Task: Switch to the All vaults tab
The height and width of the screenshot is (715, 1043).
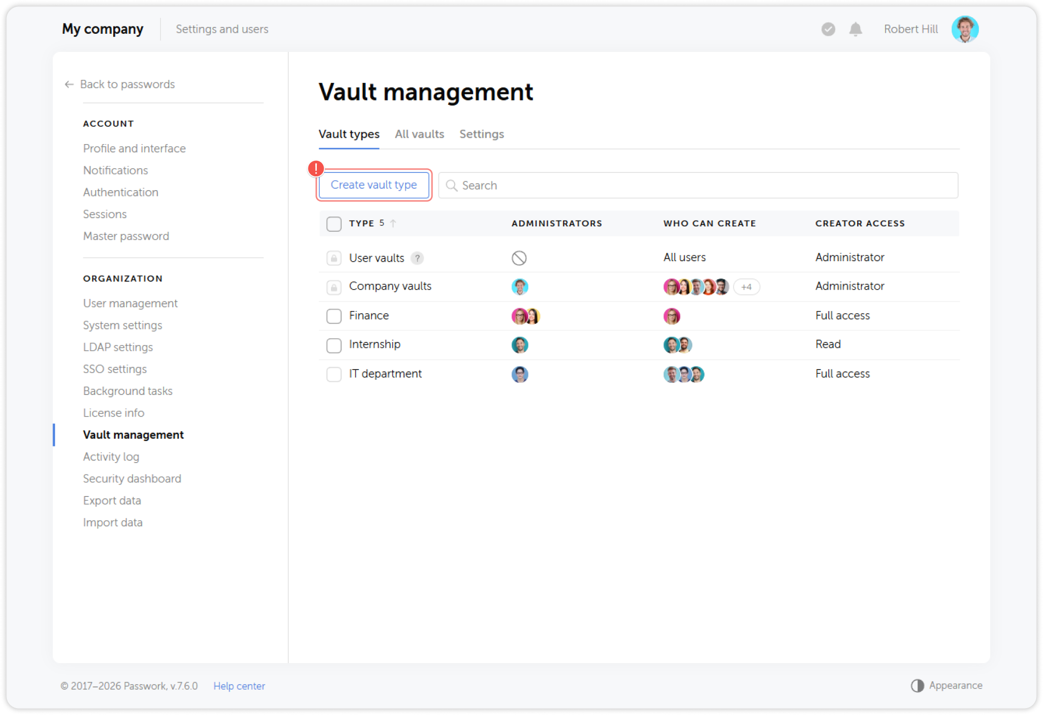Action: pos(419,134)
